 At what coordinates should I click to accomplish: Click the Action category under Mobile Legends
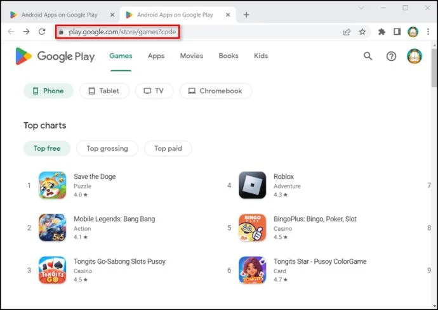click(x=82, y=228)
